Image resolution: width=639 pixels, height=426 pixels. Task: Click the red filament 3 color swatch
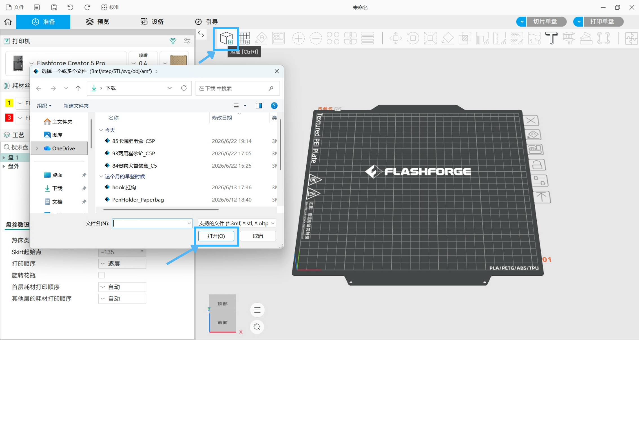coord(9,117)
